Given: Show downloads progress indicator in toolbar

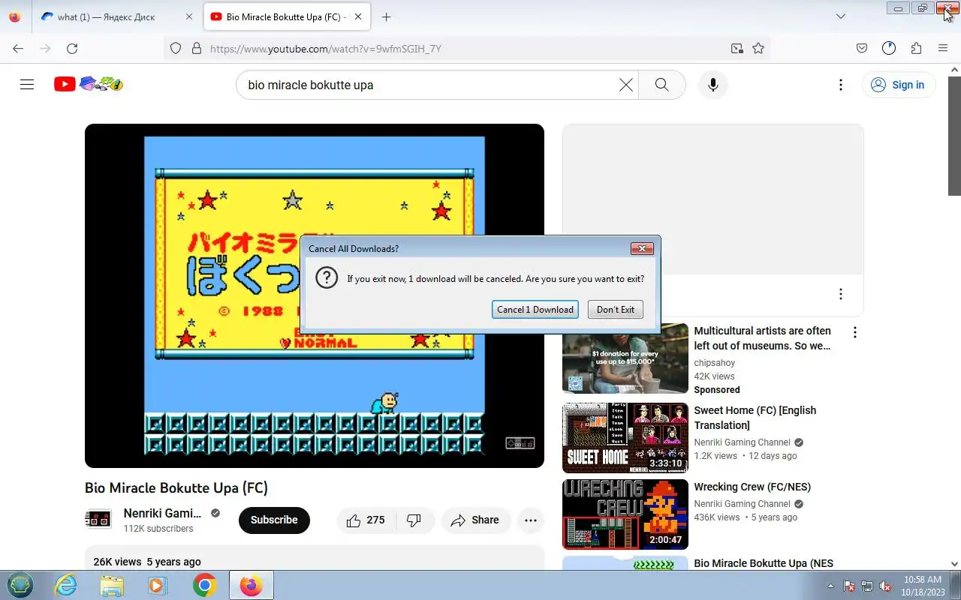Looking at the screenshot, I should [889, 48].
